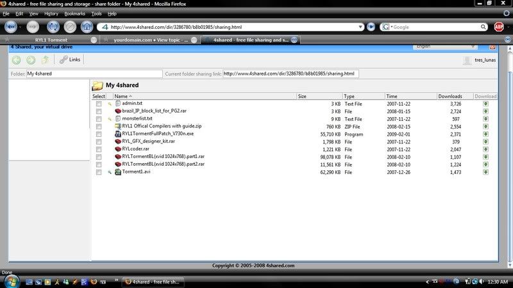Click the Links button in 4shared toolbar

point(70,60)
